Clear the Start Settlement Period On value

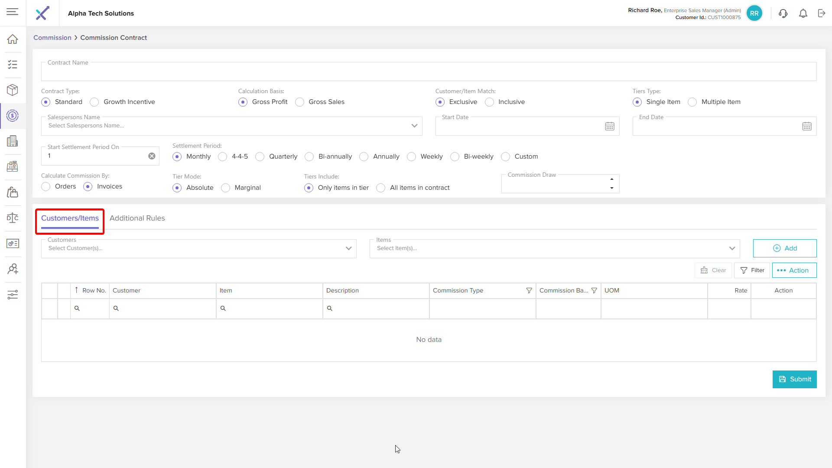click(152, 156)
